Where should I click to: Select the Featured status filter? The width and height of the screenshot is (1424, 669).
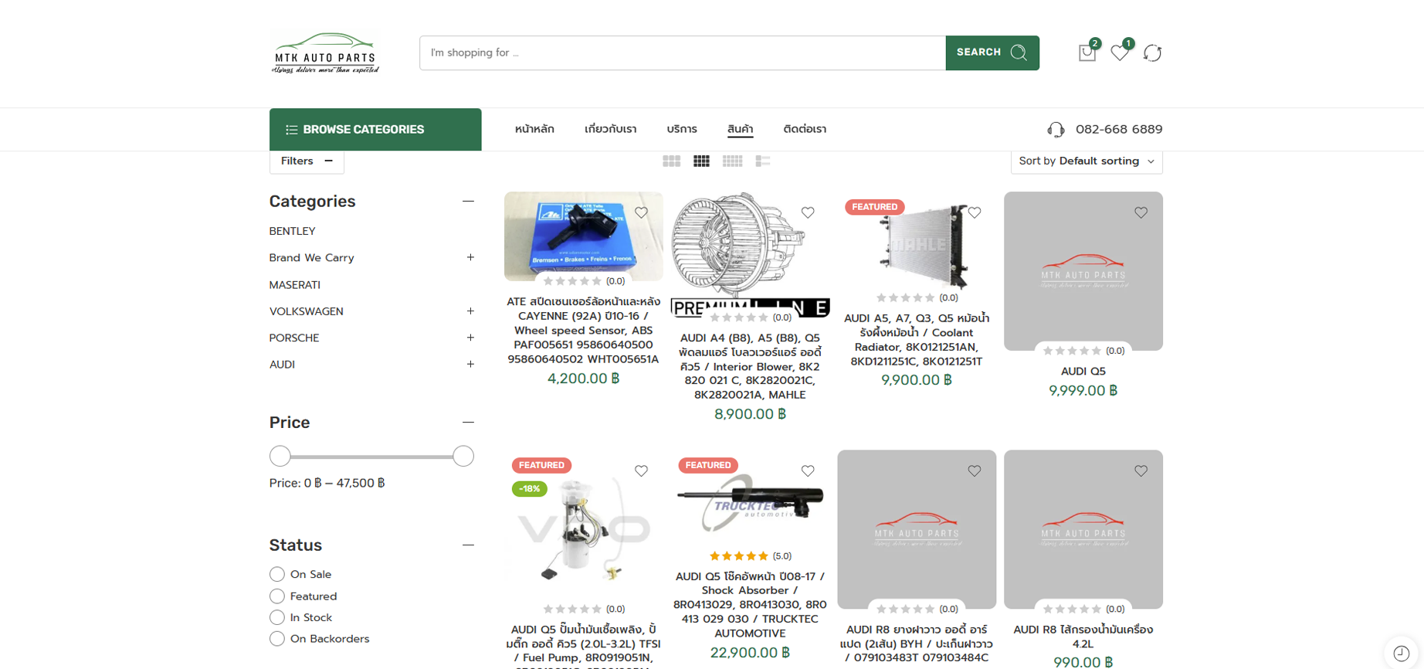pyautogui.click(x=277, y=596)
